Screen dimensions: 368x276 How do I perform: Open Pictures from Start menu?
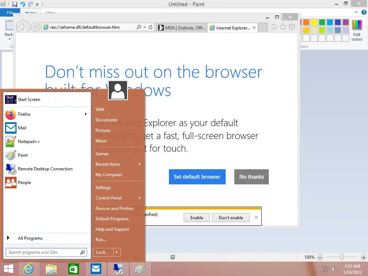pos(103,130)
